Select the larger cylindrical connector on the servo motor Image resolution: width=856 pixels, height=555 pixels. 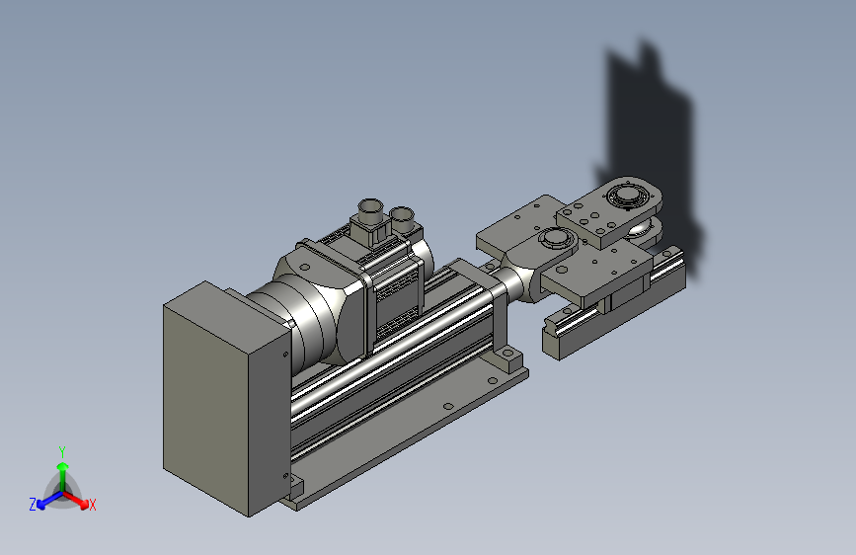click(x=370, y=211)
